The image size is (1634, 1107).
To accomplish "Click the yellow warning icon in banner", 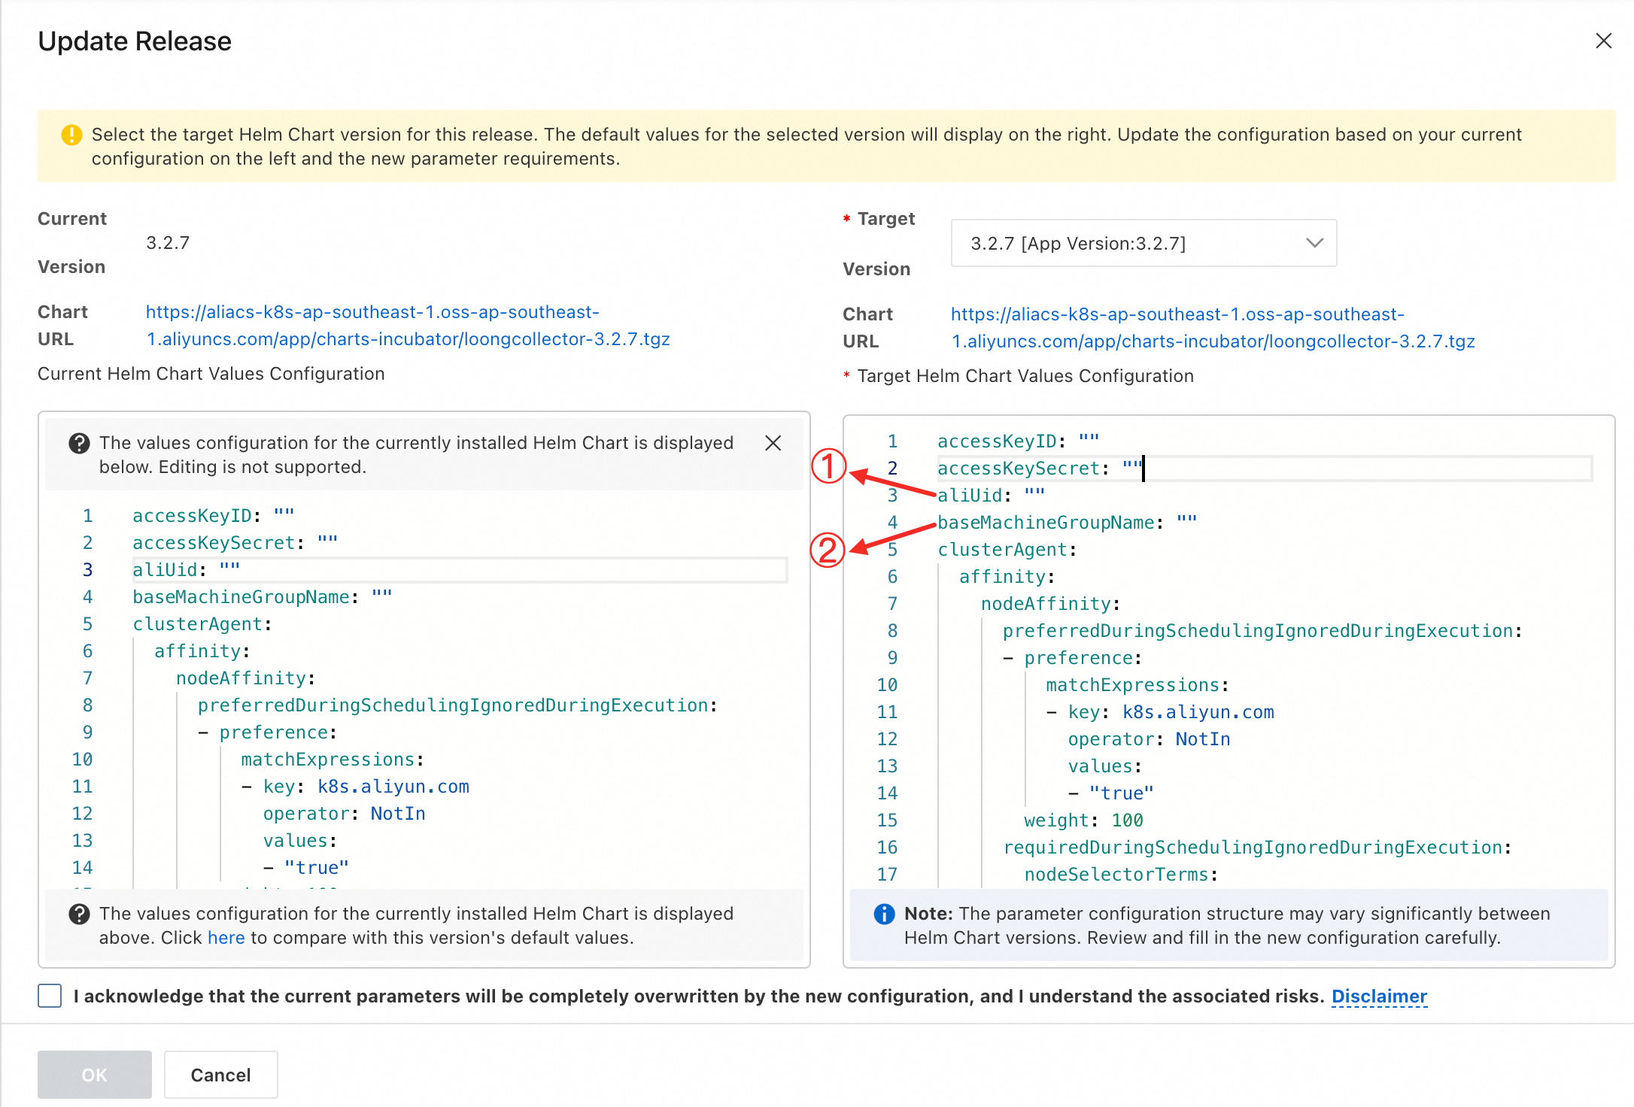I will [x=71, y=135].
